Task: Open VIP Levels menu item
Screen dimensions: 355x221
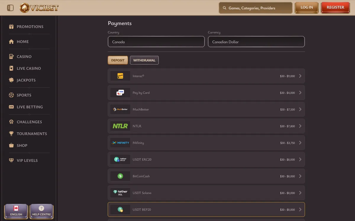Action: (27, 161)
